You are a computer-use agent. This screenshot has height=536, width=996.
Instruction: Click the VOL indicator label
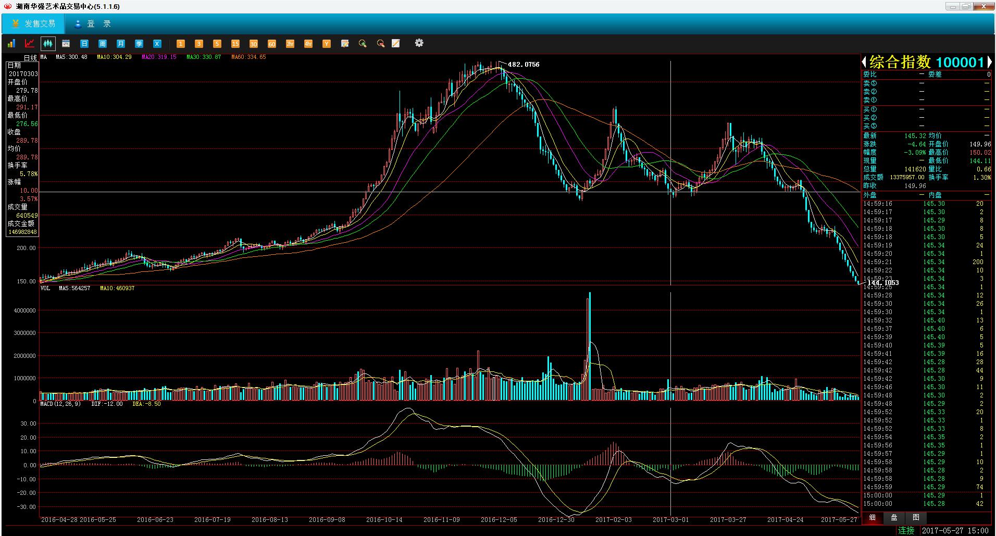[45, 288]
